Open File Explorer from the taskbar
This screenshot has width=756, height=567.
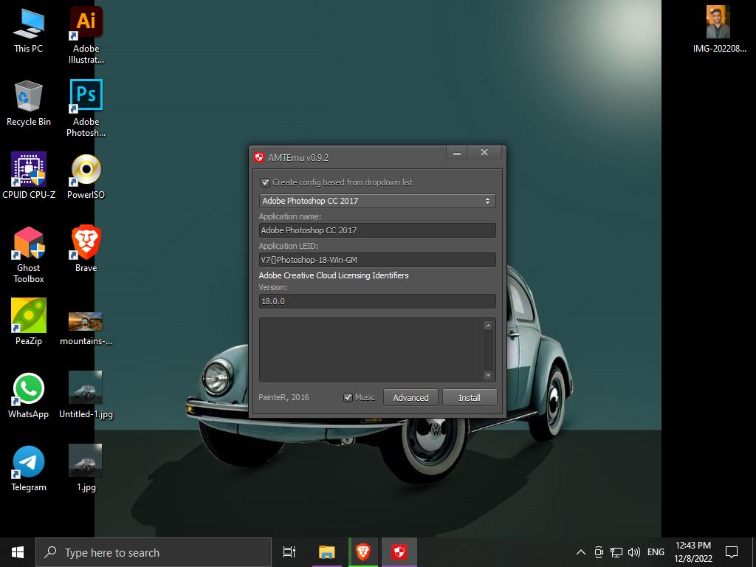tap(326, 551)
